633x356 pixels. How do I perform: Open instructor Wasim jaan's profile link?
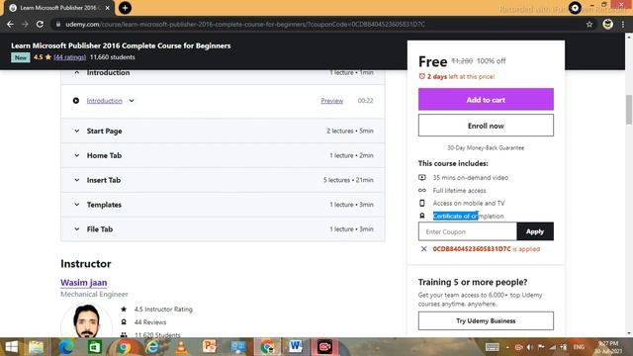[83, 283]
